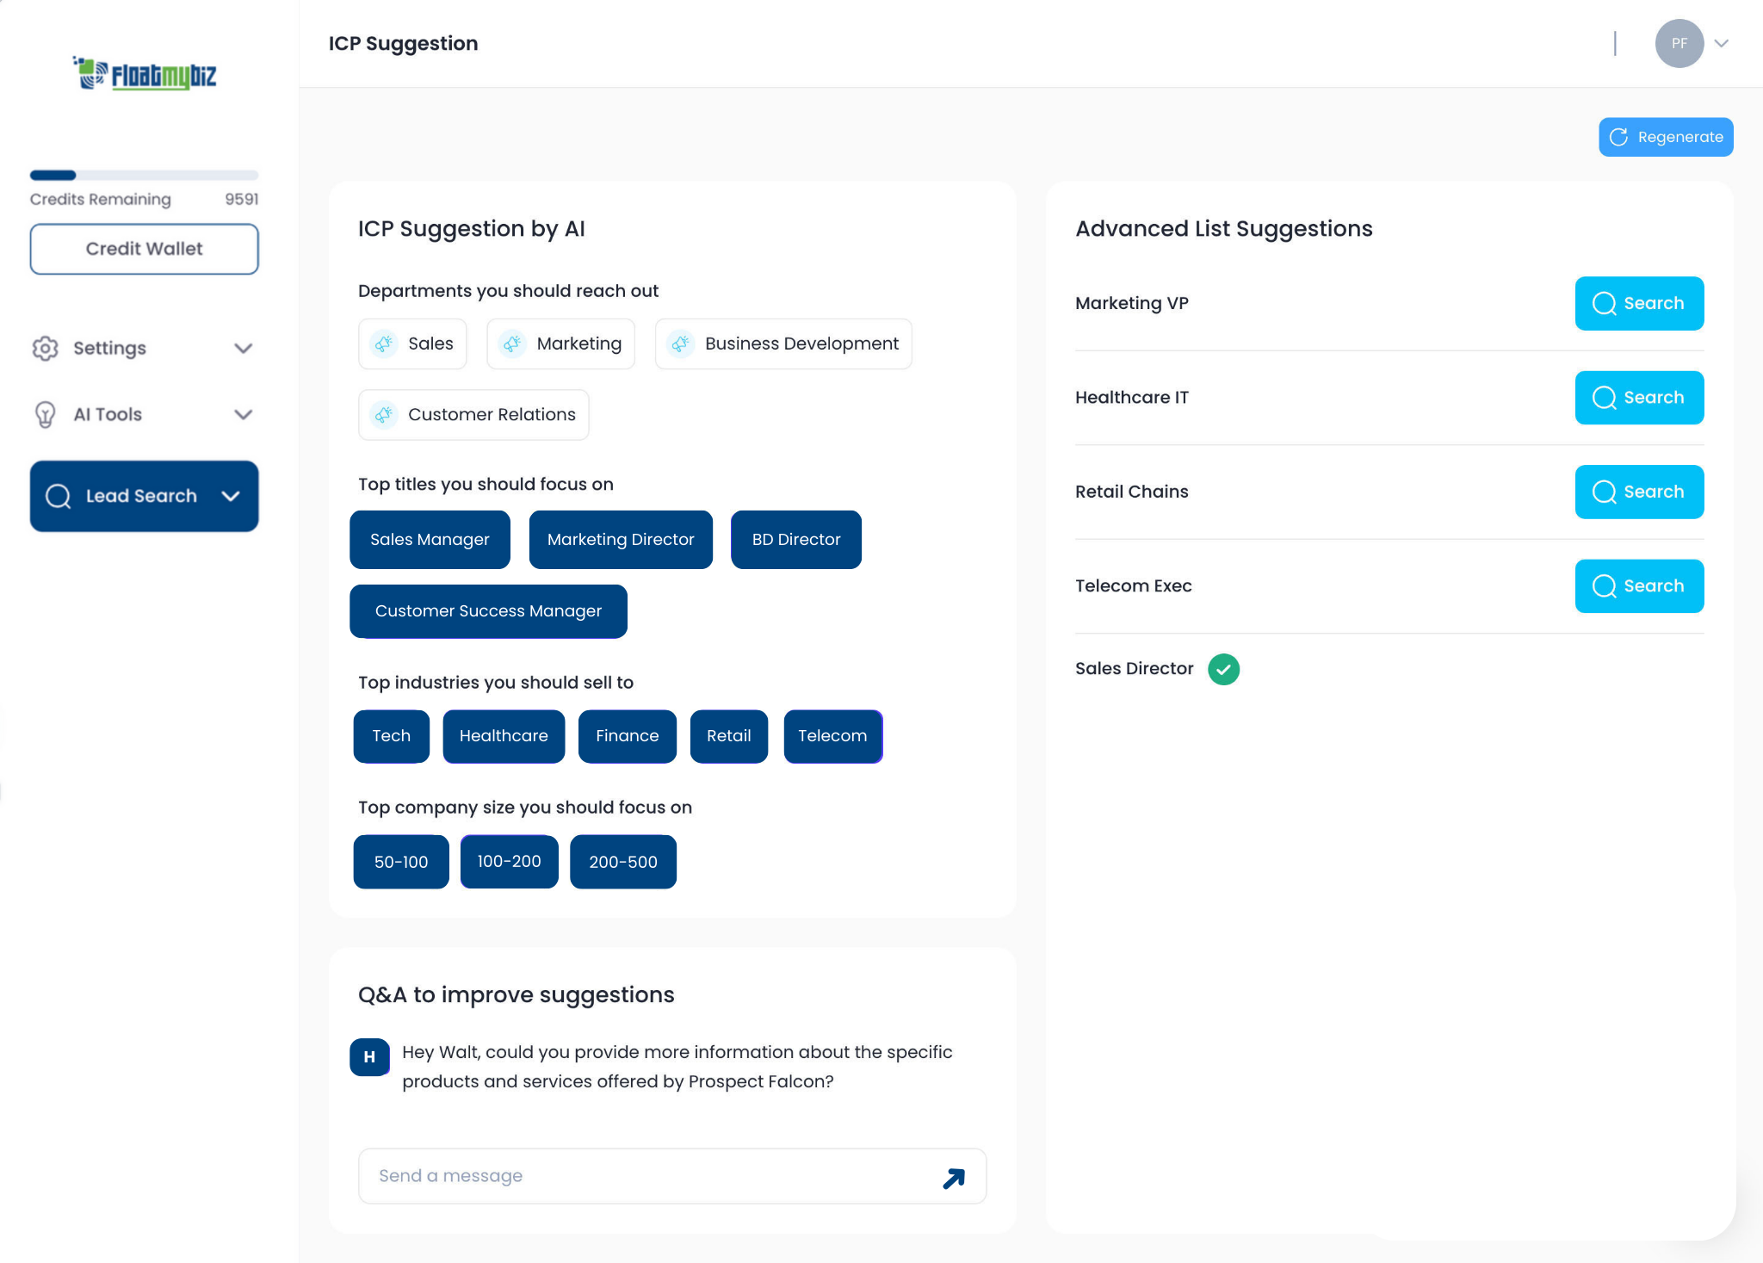The width and height of the screenshot is (1763, 1263).
Task: Click the send message arrow icon
Action: tap(954, 1178)
